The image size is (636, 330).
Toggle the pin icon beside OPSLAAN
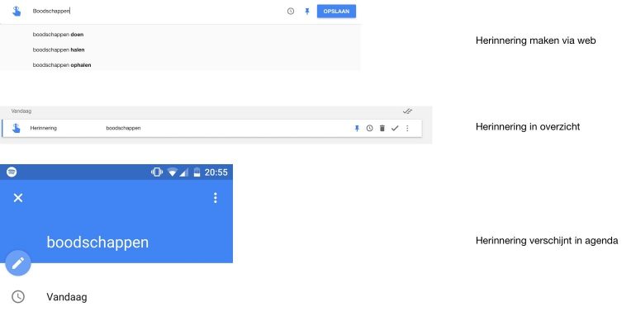point(307,12)
